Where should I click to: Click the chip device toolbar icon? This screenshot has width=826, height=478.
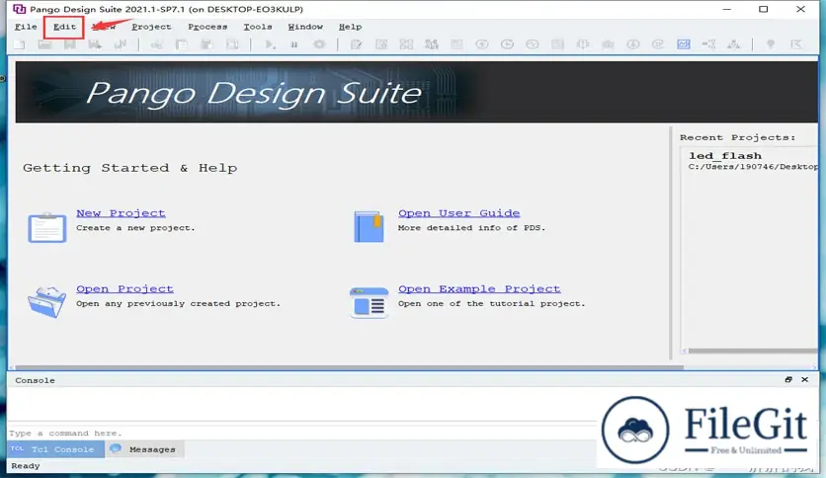pyautogui.click(x=583, y=44)
